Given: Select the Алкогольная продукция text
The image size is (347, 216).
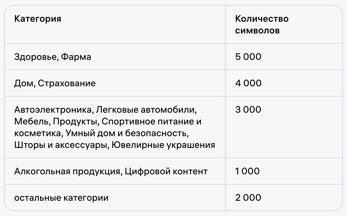Looking at the screenshot, I should pyautogui.click(x=67, y=171).
